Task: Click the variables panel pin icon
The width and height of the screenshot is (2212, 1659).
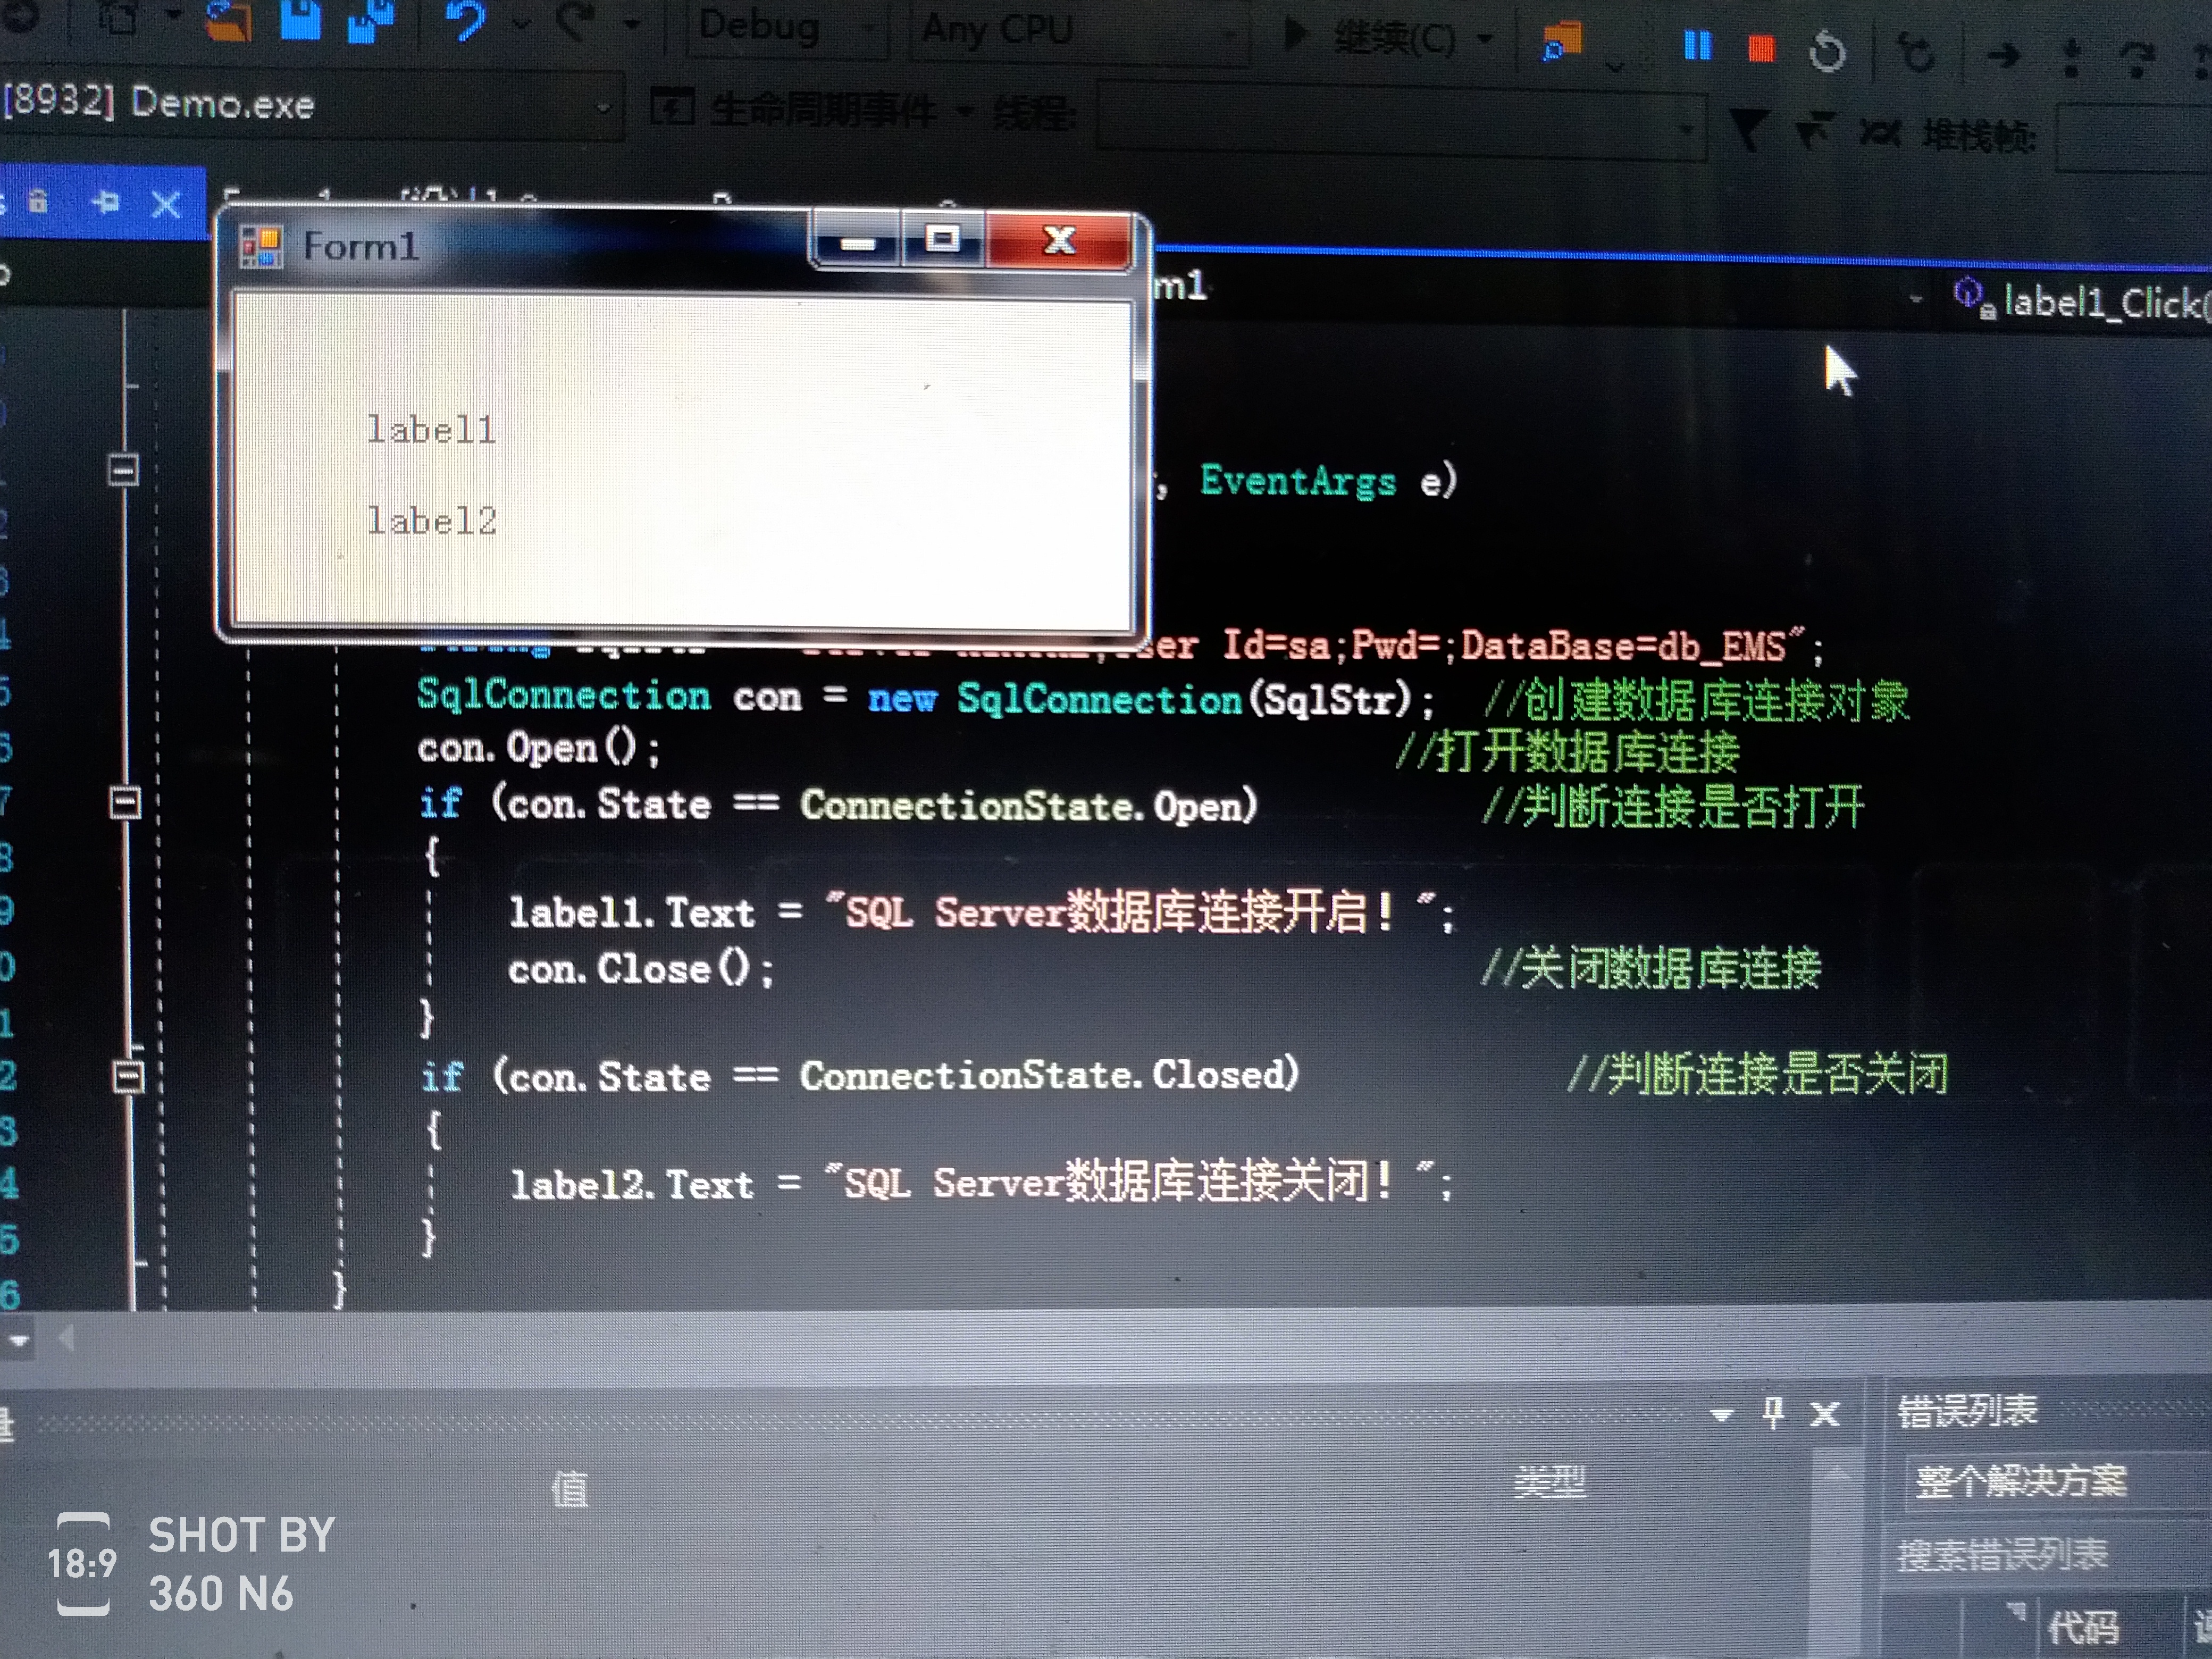Action: tap(1773, 1413)
